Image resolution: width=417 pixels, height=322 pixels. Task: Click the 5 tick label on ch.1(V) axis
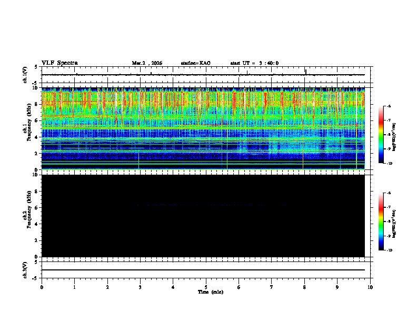[x=36, y=67]
